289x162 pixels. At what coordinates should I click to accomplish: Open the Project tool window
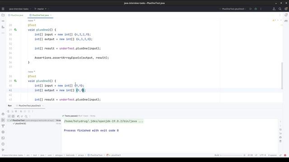point(3,15)
